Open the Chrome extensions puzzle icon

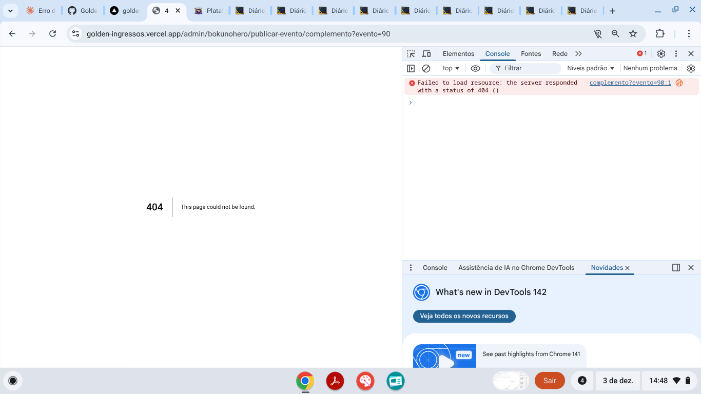click(x=660, y=34)
